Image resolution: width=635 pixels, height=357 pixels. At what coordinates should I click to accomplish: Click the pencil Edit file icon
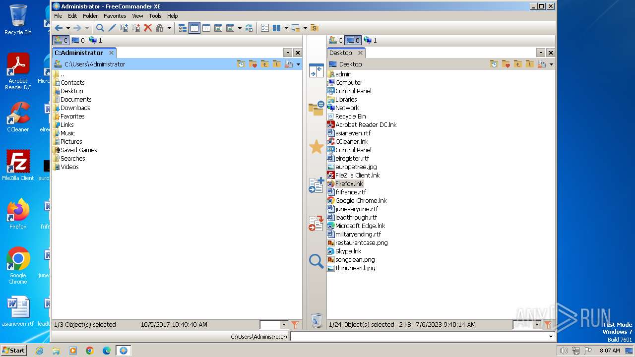pos(112,28)
